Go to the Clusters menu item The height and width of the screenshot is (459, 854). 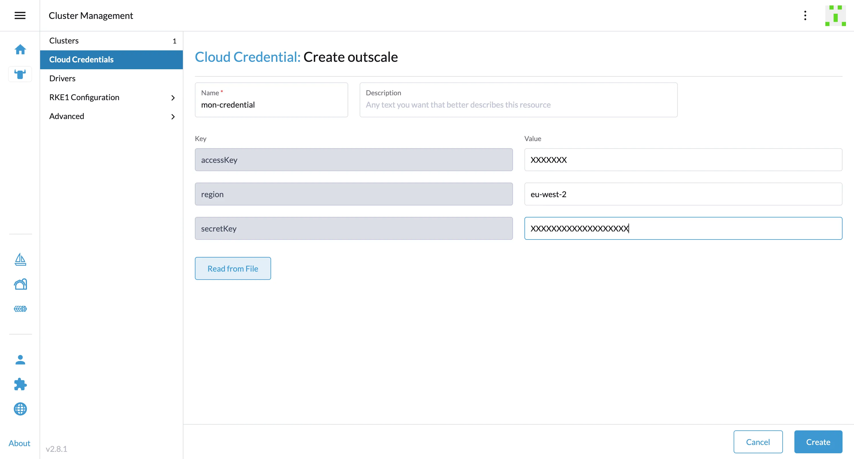pos(64,41)
